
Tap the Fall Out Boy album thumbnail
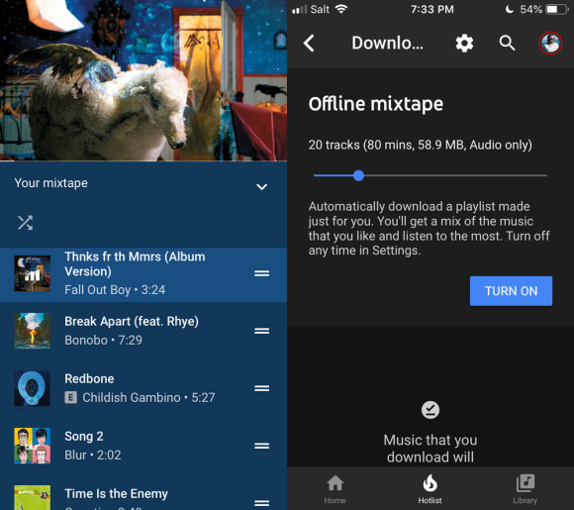33,273
